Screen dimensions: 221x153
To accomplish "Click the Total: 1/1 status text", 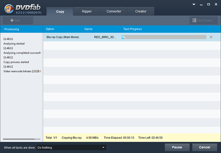I will click(x=51, y=138).
